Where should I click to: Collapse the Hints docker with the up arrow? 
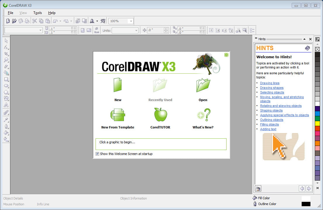click(304, 39)
